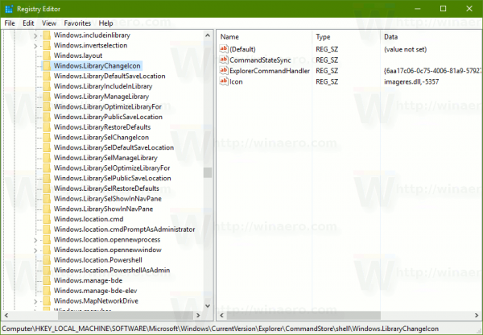Click the folder icon of Windows.LibrarySelDefaultSaveLocation
Image resolution: width=483 pixels, height=335 pixels.
47,147
